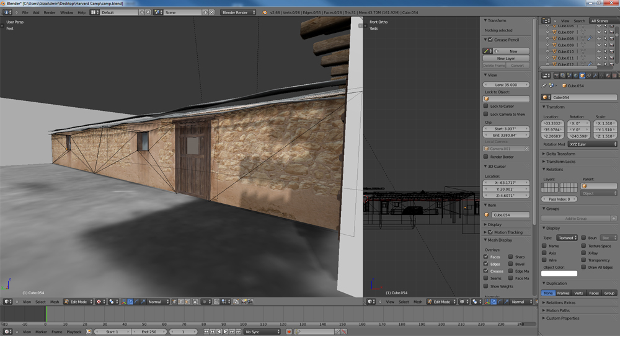Expand the Transform Locks panel
The height and width of the screenshot is (350, 620).
tap(560, 162)
